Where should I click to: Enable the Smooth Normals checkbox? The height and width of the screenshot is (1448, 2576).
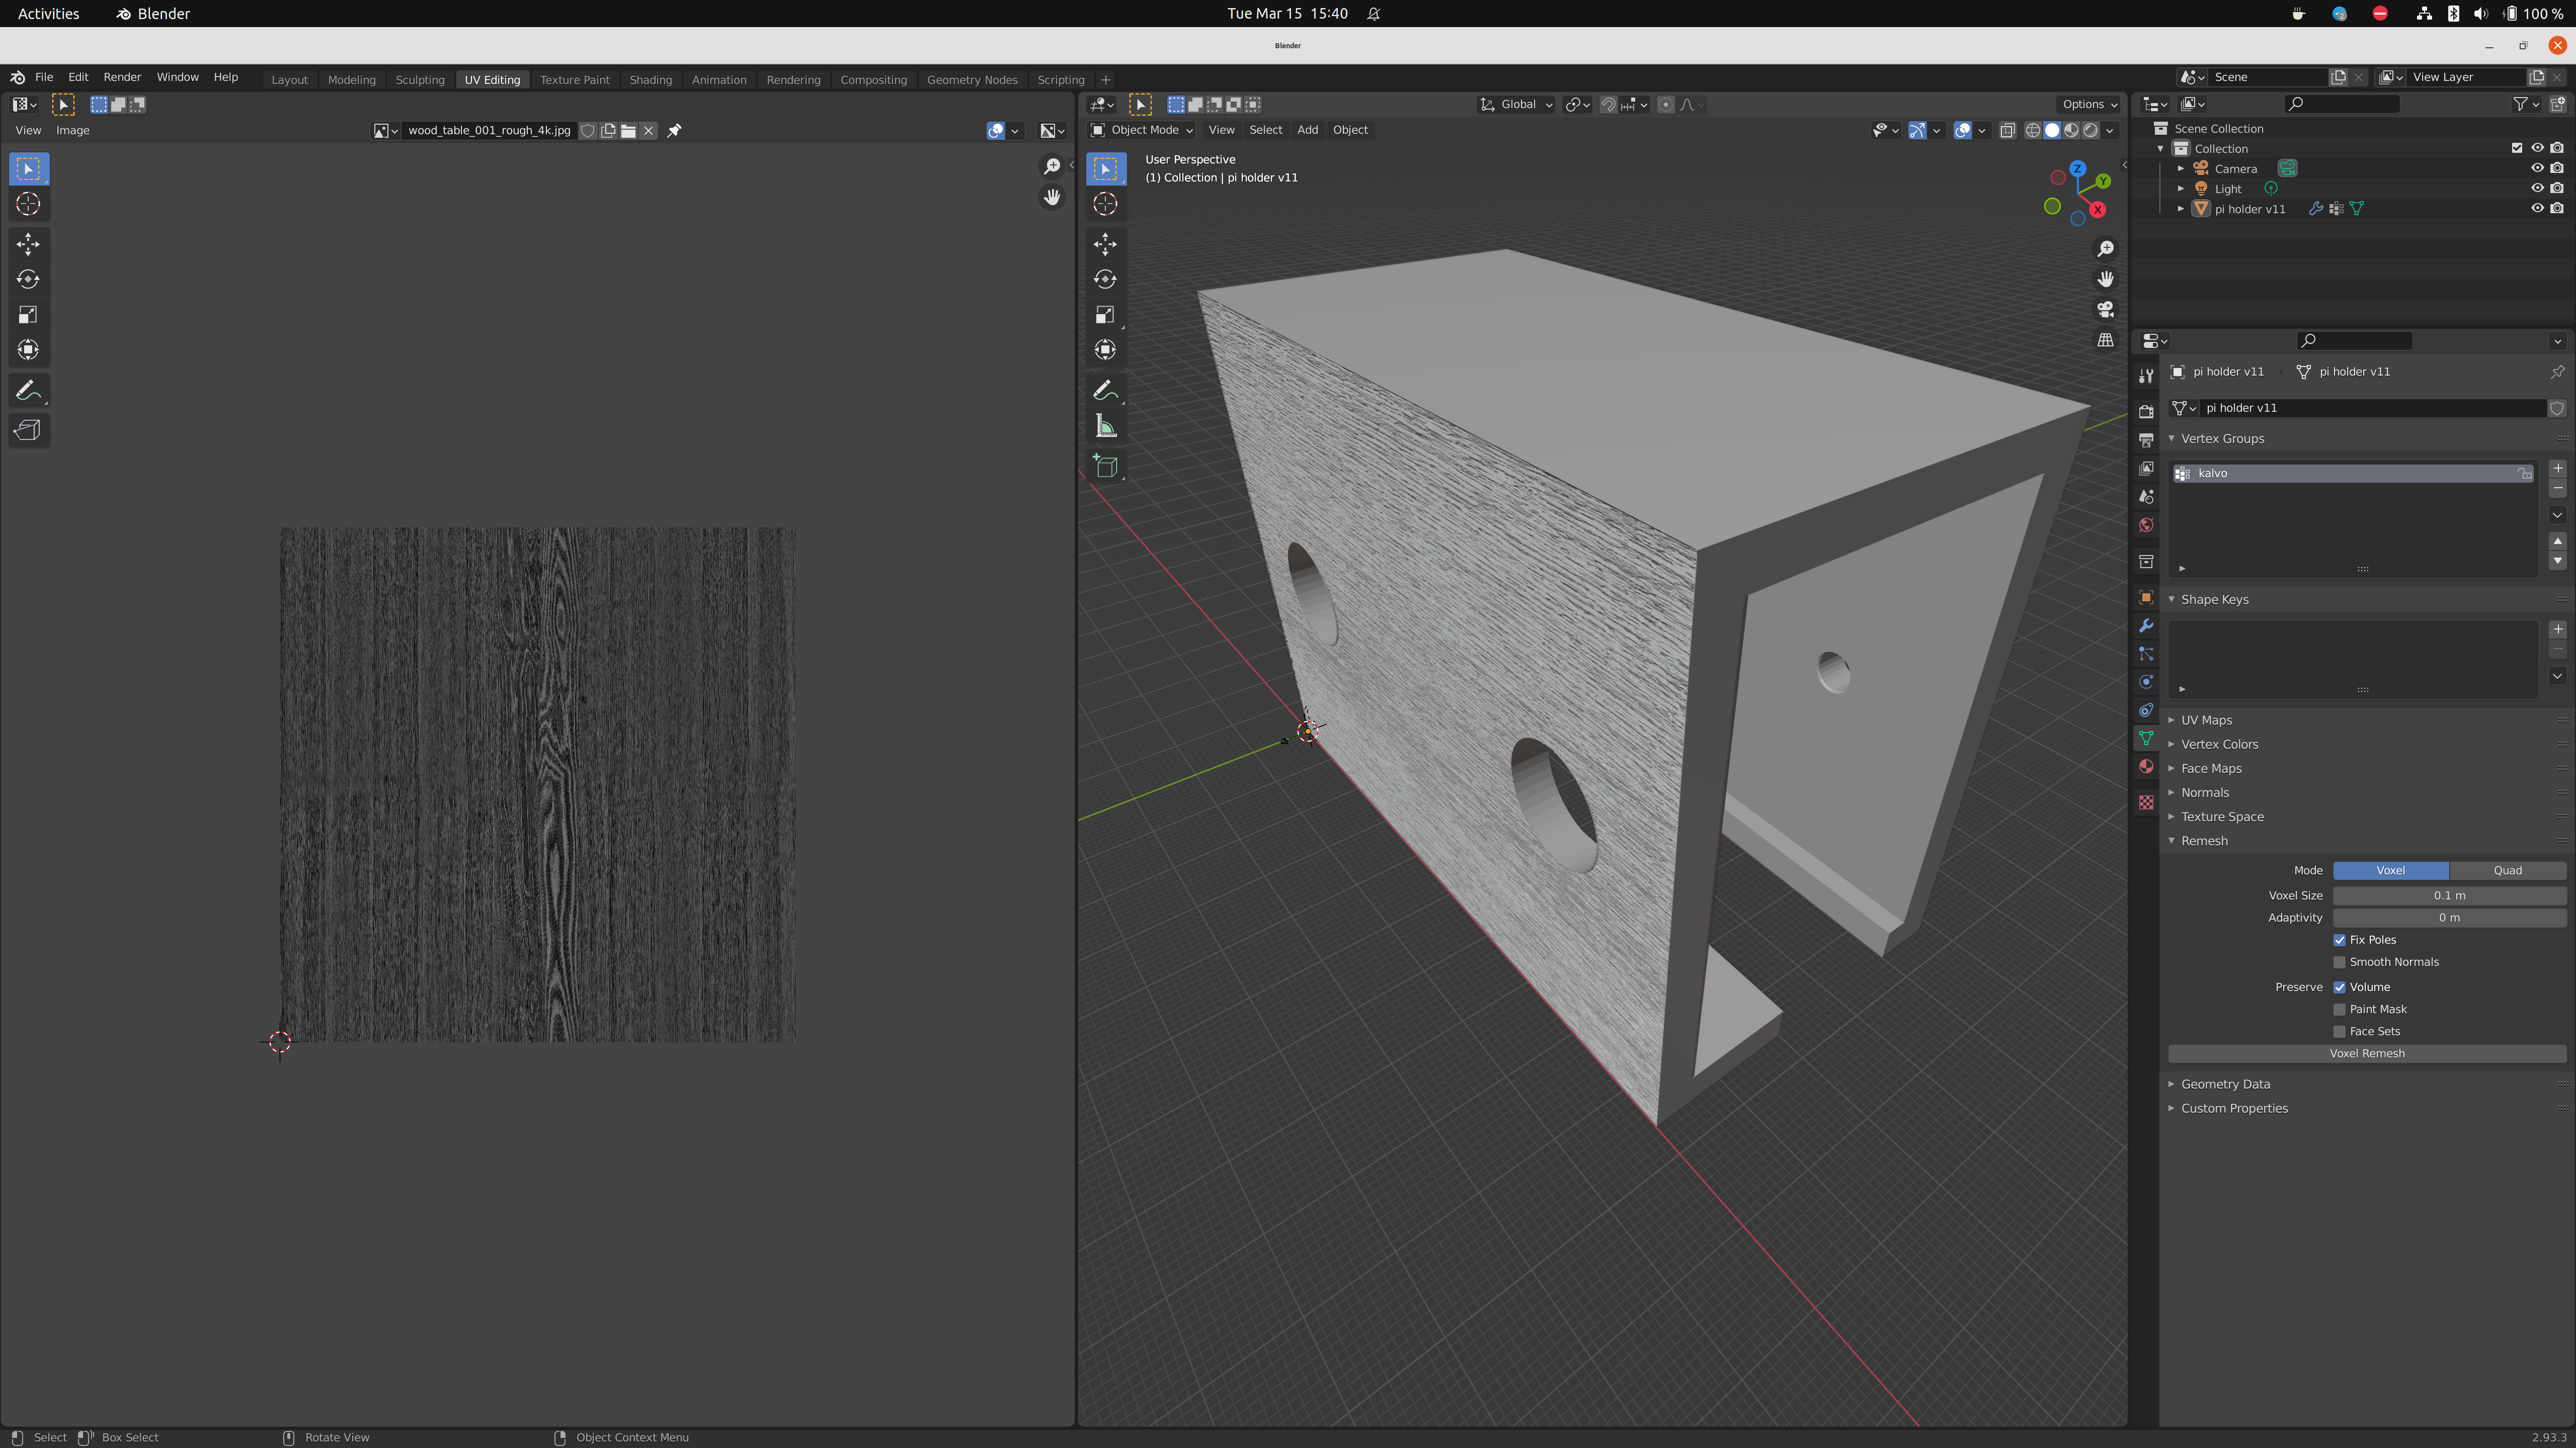(x=2339, y=962)
